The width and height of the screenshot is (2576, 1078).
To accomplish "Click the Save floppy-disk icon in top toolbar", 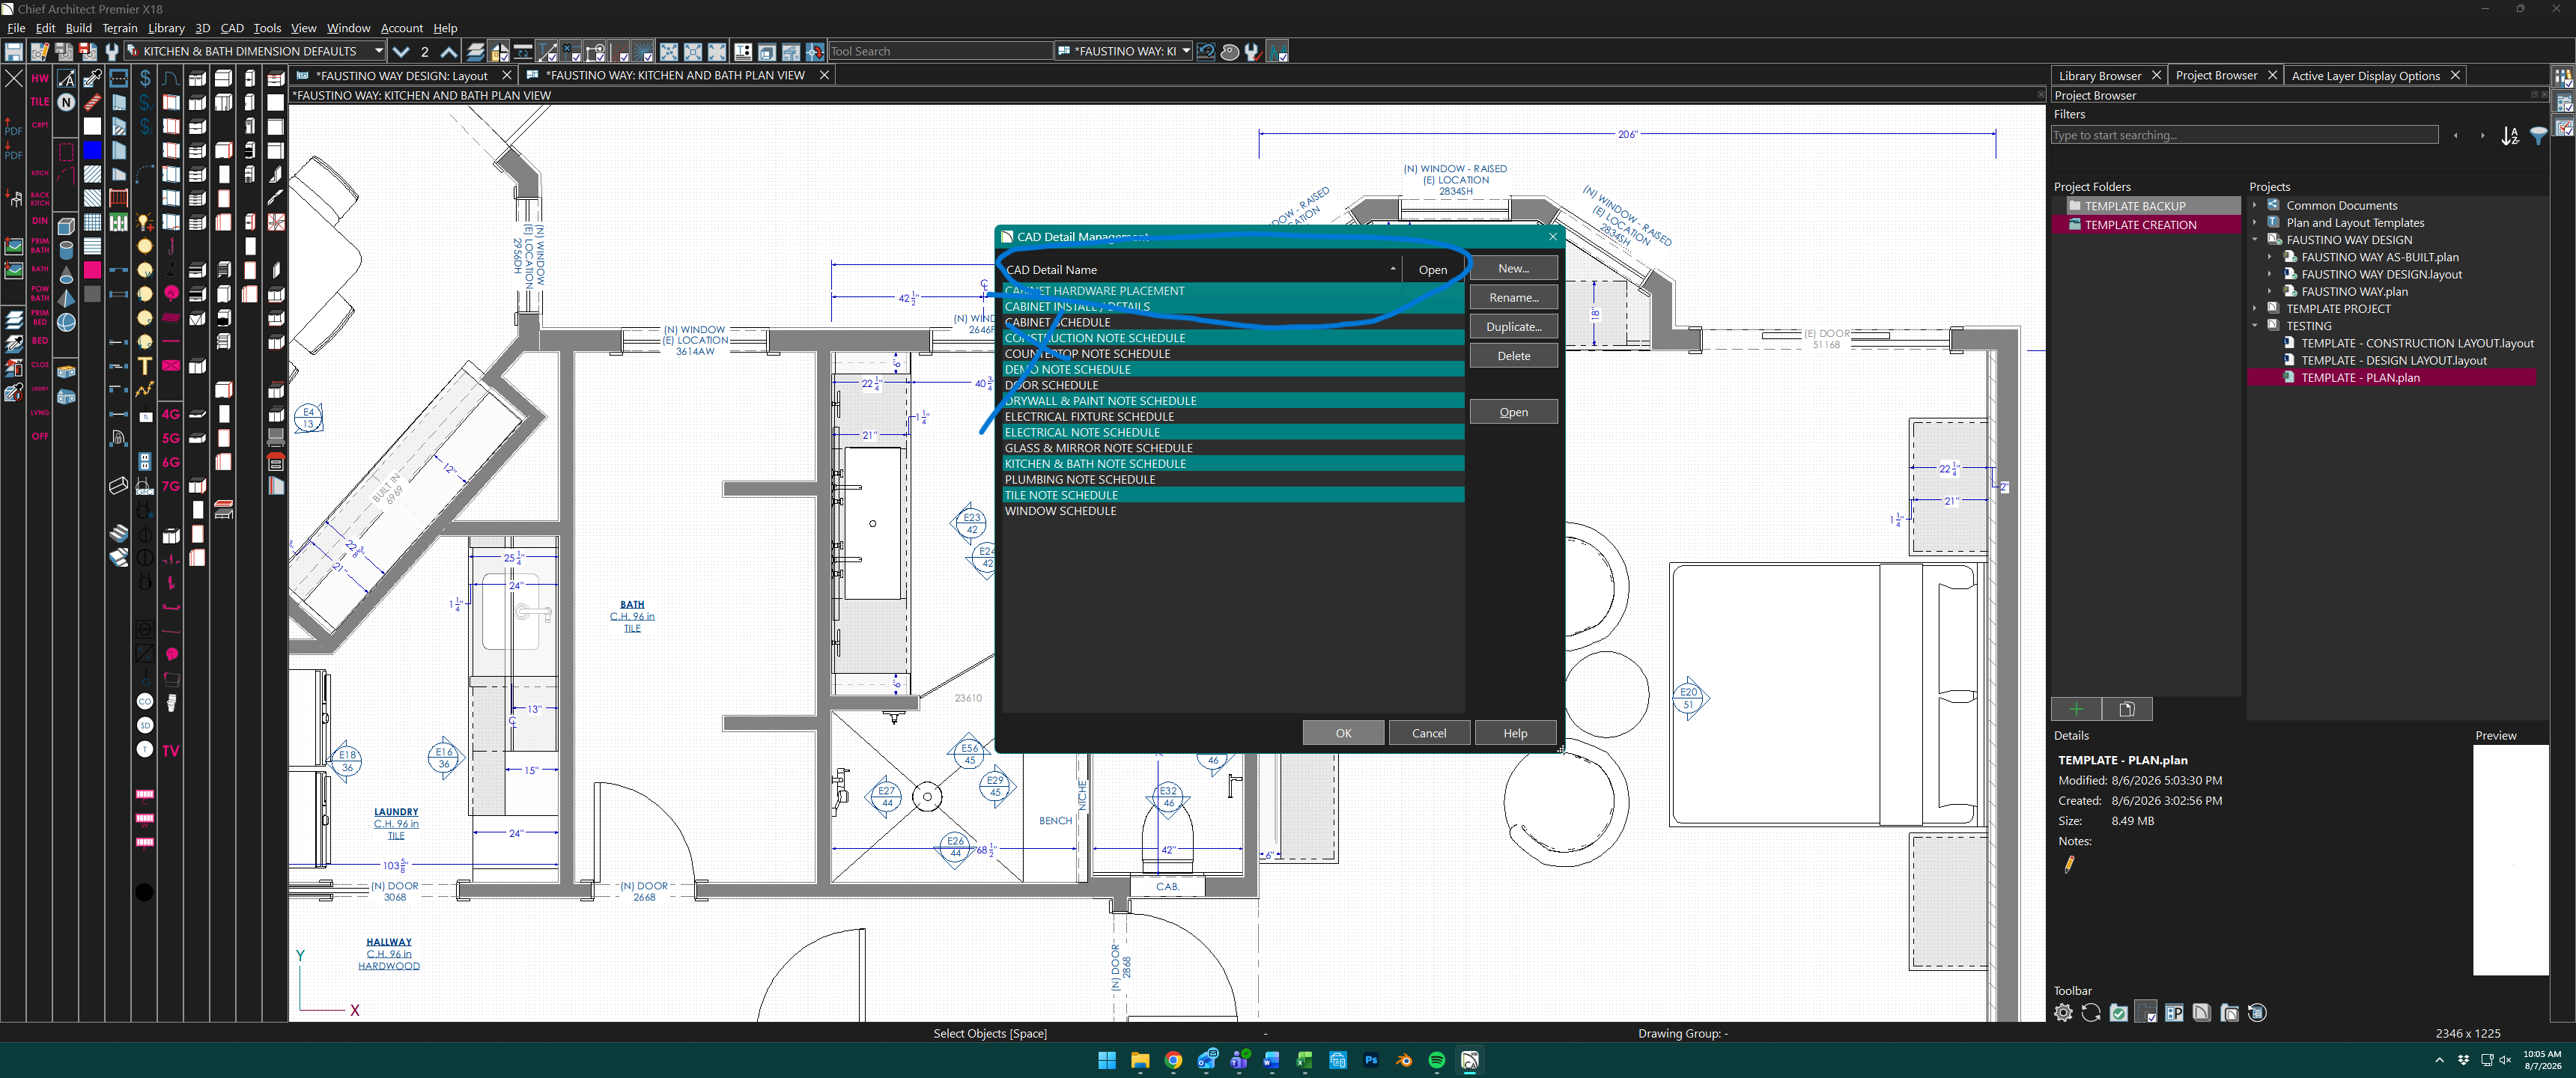I will (14, 51).
